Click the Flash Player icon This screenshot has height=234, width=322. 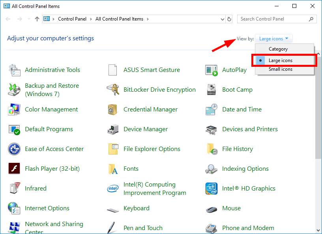(14, 168)
